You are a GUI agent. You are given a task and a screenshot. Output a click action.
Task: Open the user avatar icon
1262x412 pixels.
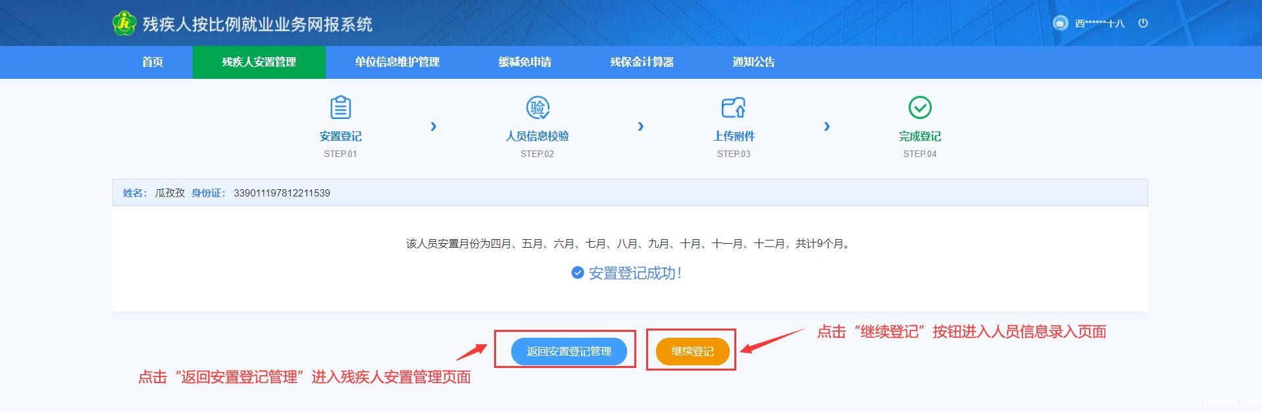point(1060,23)
